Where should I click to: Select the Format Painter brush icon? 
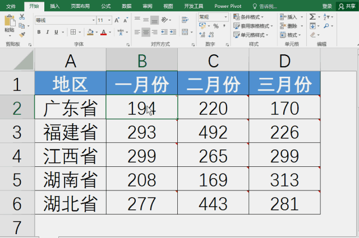tap(22, 35)
